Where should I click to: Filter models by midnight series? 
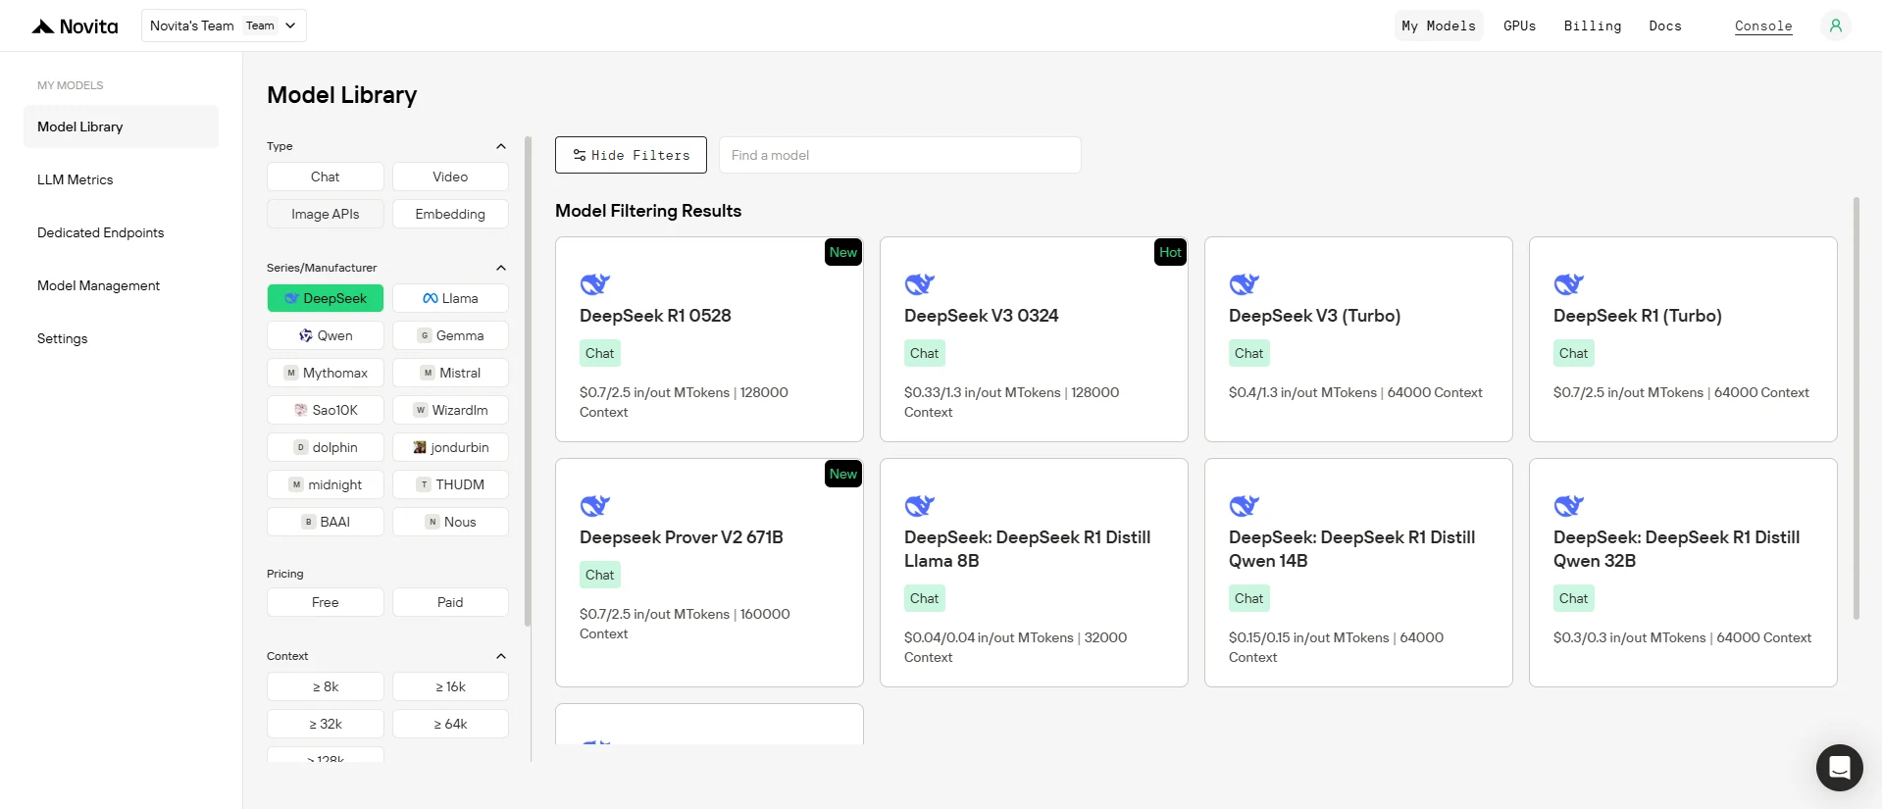click(326, 484)
